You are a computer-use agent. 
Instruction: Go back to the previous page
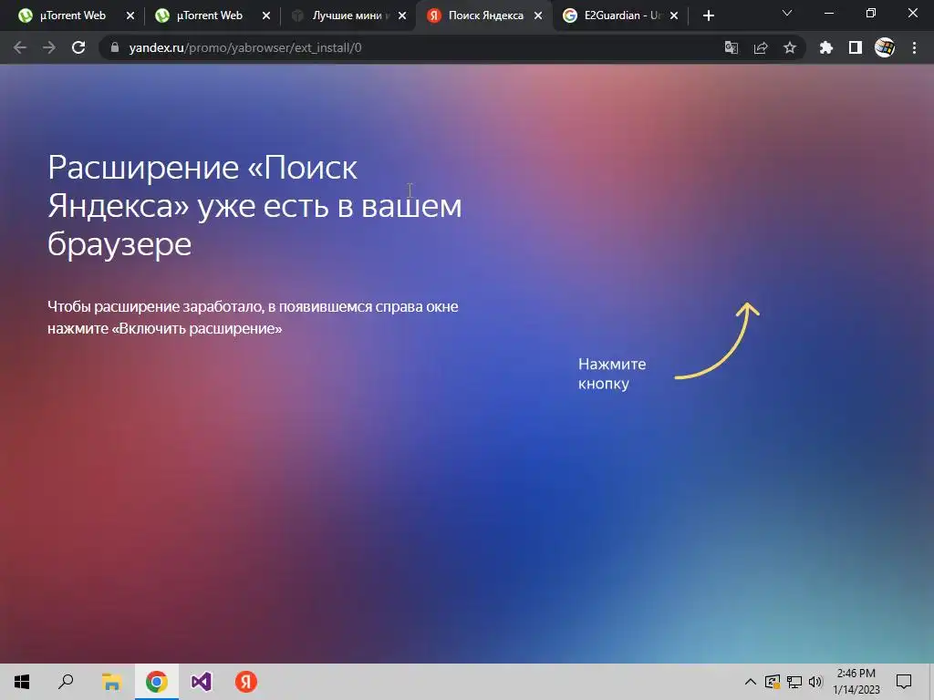pyautogui.click(x=20, y=47)
